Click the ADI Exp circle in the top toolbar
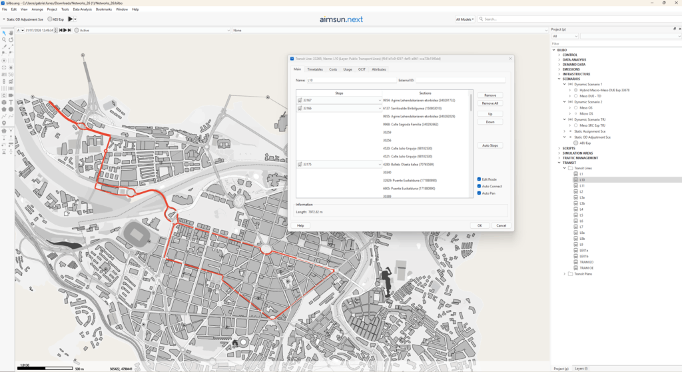682x372 pixels. [x=50, y=19]
